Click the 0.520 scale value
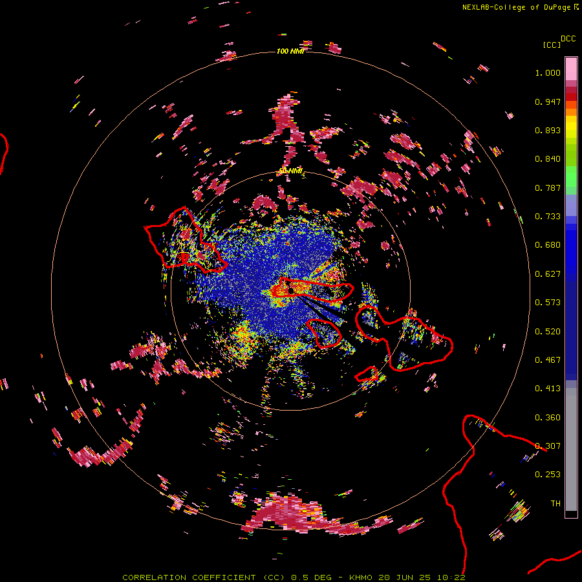 [x=548, y=332]
